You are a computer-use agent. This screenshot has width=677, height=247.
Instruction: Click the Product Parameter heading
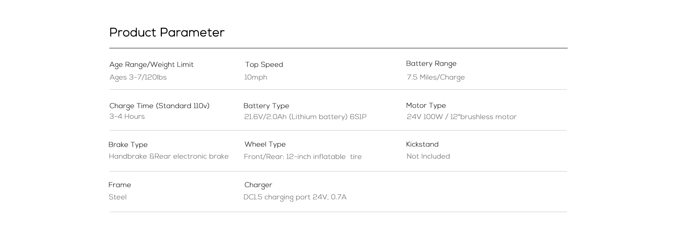[167, 32]
